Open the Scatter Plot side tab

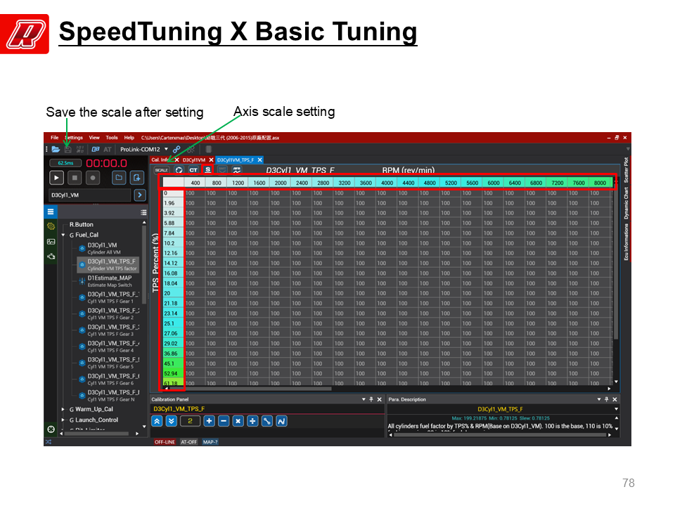pyautogui.click(x=626, y=170)
